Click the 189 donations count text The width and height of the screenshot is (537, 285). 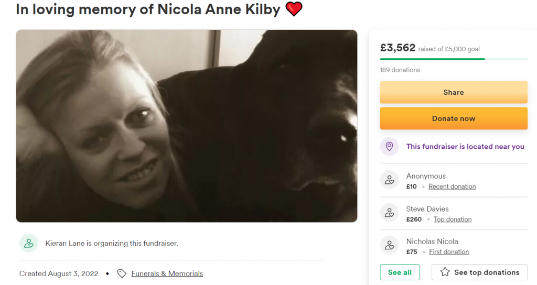click(x=400, y=70)
